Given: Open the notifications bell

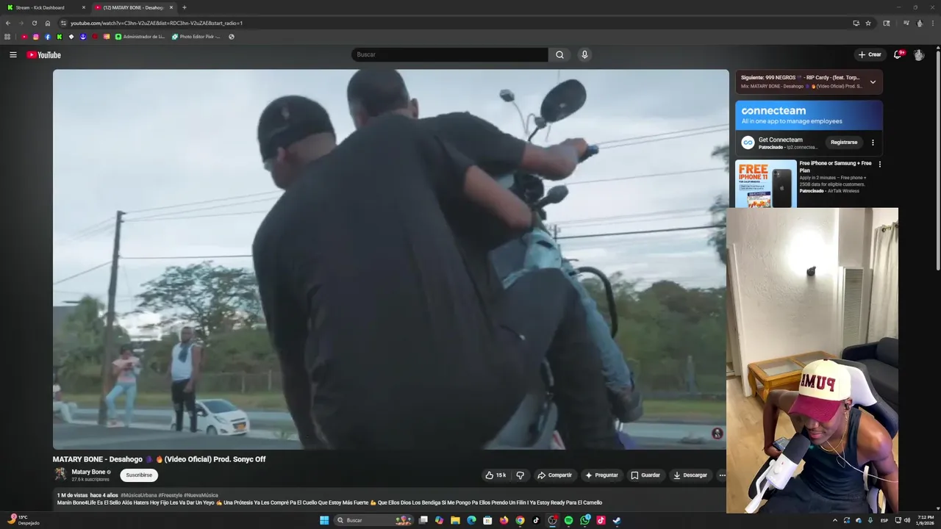Looking at the screenshot, I should (898, 54).
